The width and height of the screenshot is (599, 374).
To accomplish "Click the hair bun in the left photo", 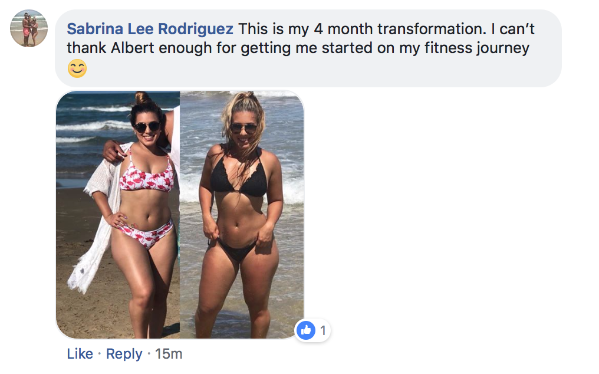I will coord(143,97).
